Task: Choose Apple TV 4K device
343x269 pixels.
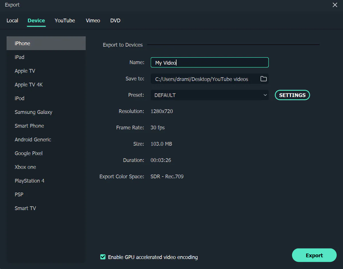Action: [29, 85]
